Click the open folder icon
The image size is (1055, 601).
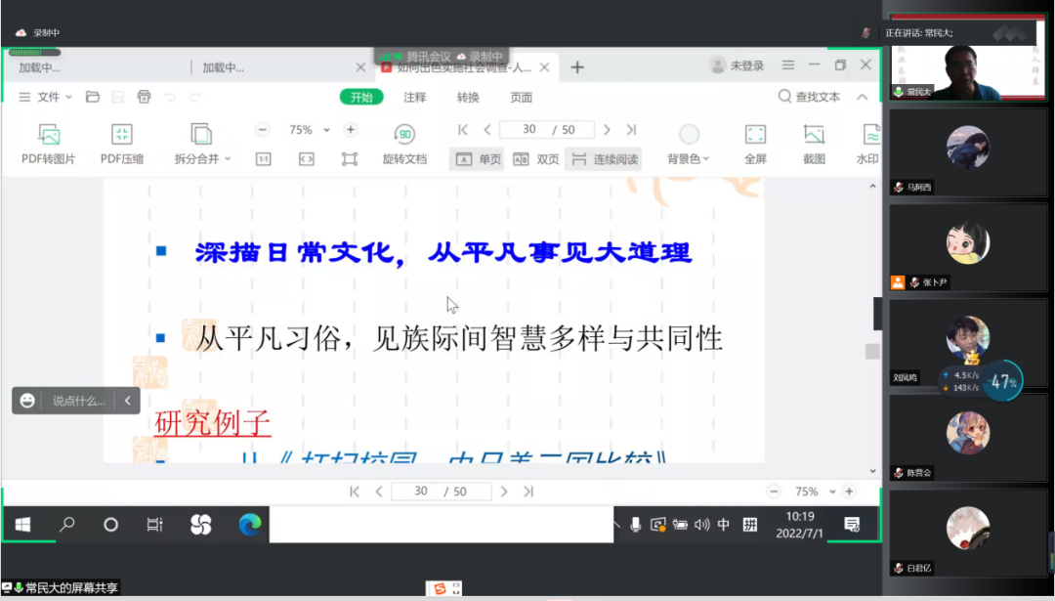[93, 97]
